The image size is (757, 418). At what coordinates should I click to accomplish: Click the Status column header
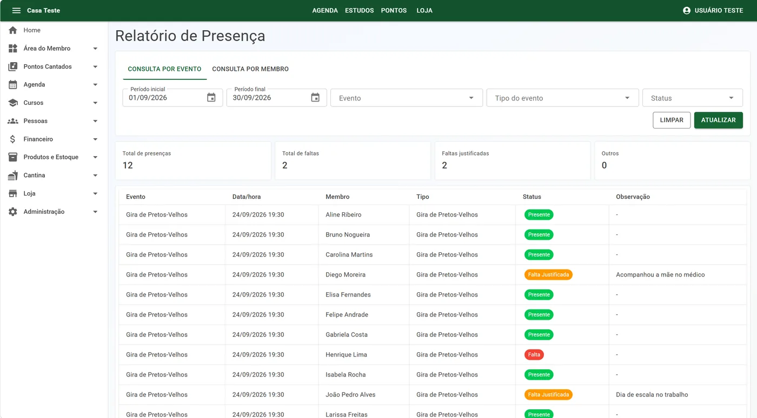(532, 197)
